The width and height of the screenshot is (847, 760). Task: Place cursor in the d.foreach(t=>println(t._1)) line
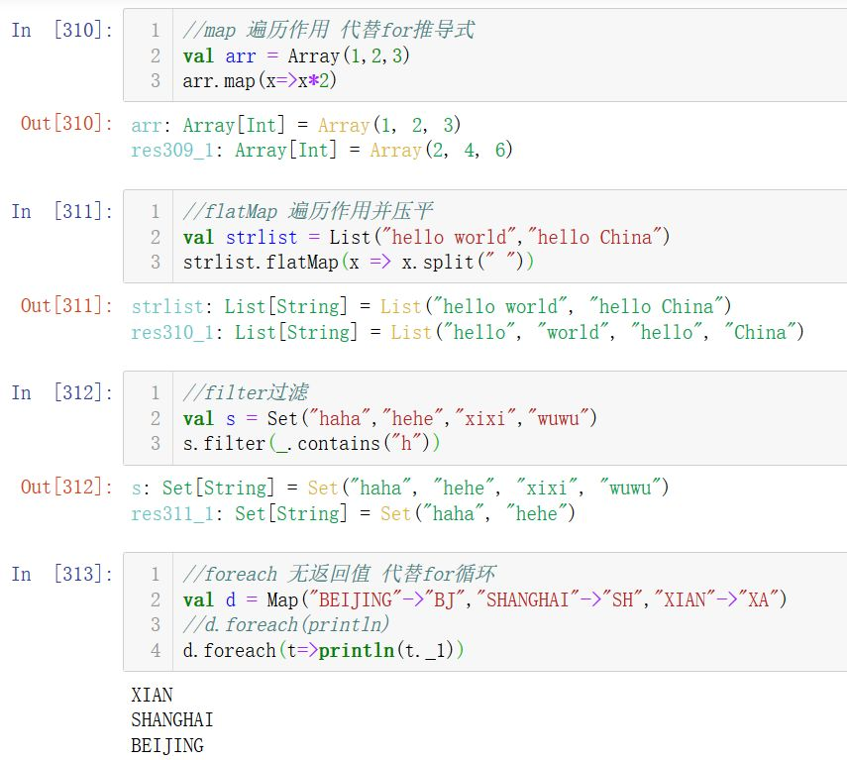click(x=323, y=650)
